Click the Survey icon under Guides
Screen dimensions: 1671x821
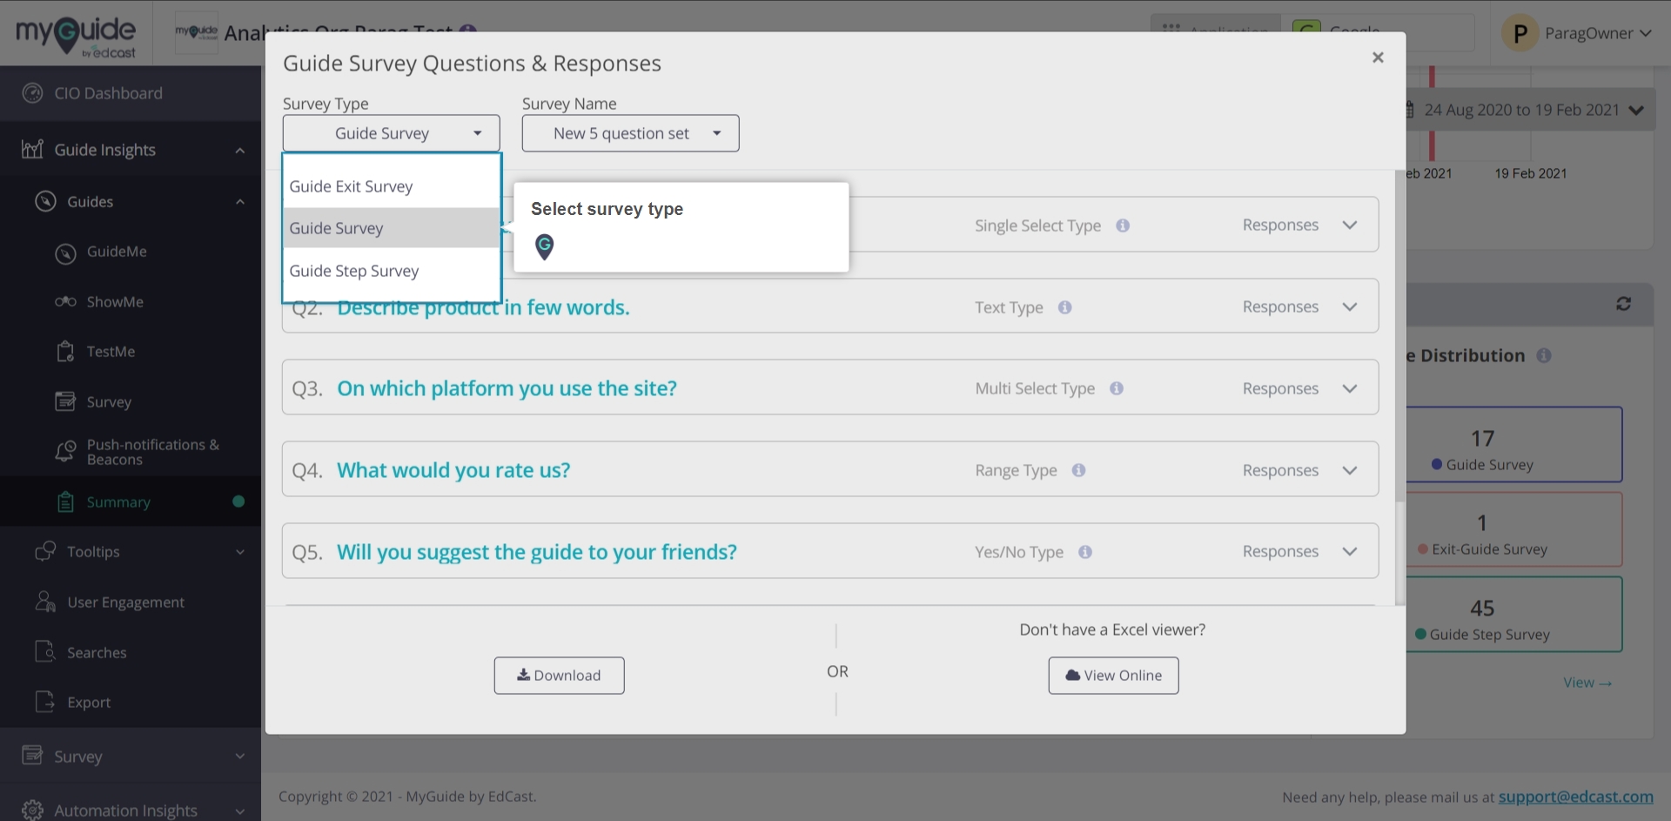point(65,401)
